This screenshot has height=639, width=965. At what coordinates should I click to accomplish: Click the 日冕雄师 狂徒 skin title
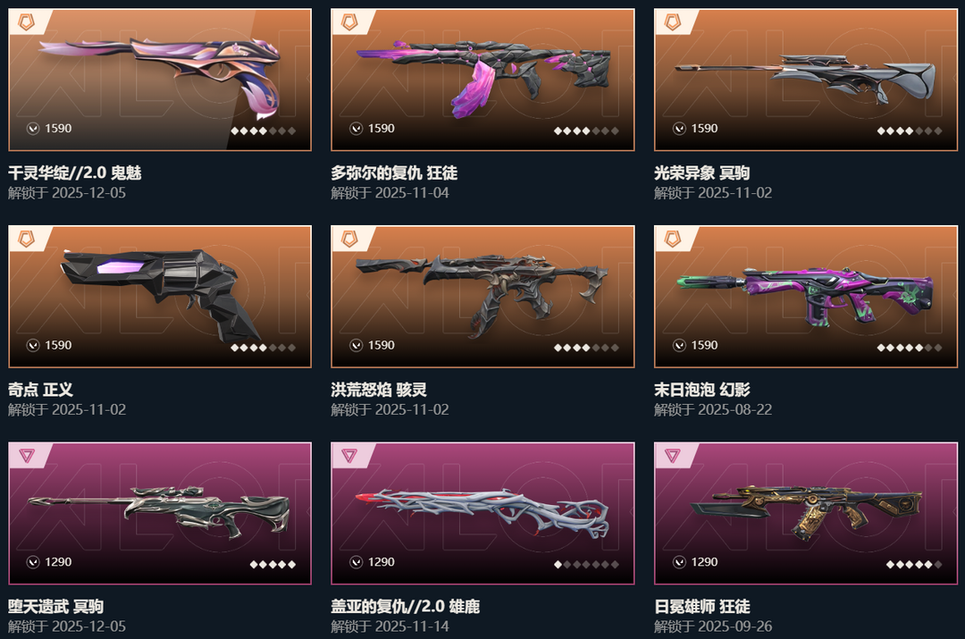coord(701,606)
